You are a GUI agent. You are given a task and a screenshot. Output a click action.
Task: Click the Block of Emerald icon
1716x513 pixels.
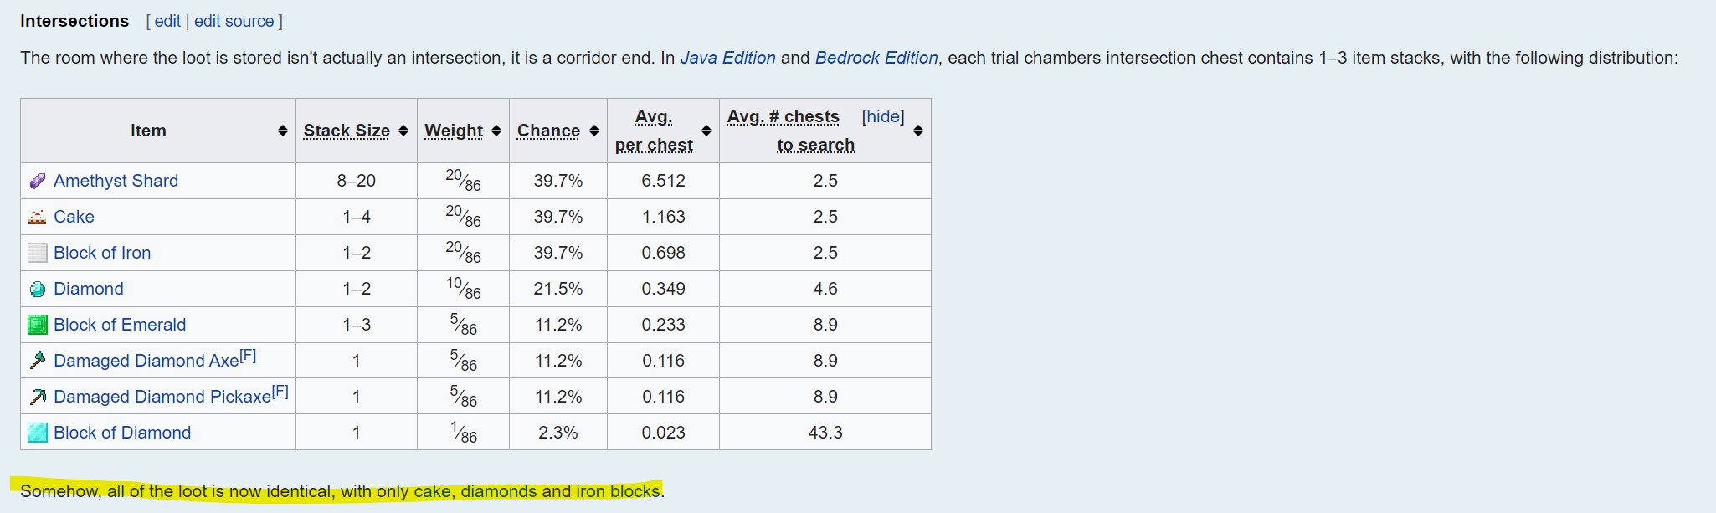[x=37, y=325]
